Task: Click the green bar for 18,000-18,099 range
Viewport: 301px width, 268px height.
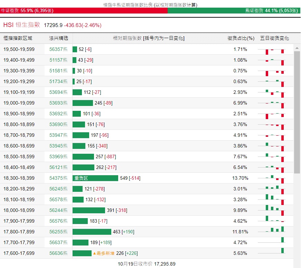Action: point(89,210)
